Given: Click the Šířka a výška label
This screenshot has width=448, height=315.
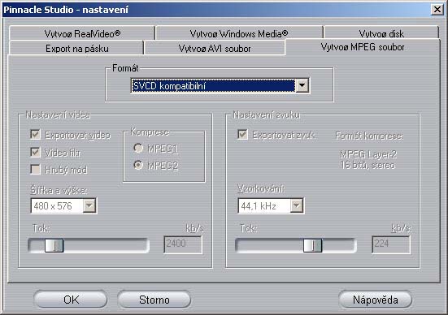Looking at the screenshot, I should pyautogui.click(x=59, y=190).
